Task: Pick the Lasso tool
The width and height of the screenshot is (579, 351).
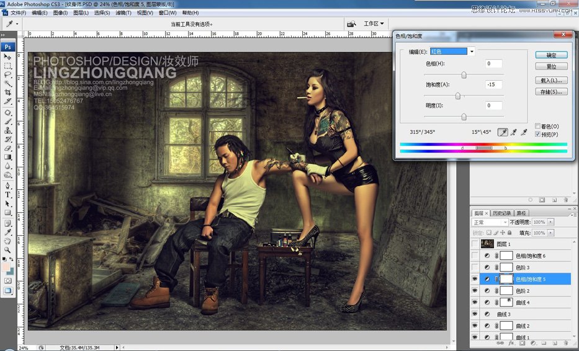Action: [x=8, y=74]
